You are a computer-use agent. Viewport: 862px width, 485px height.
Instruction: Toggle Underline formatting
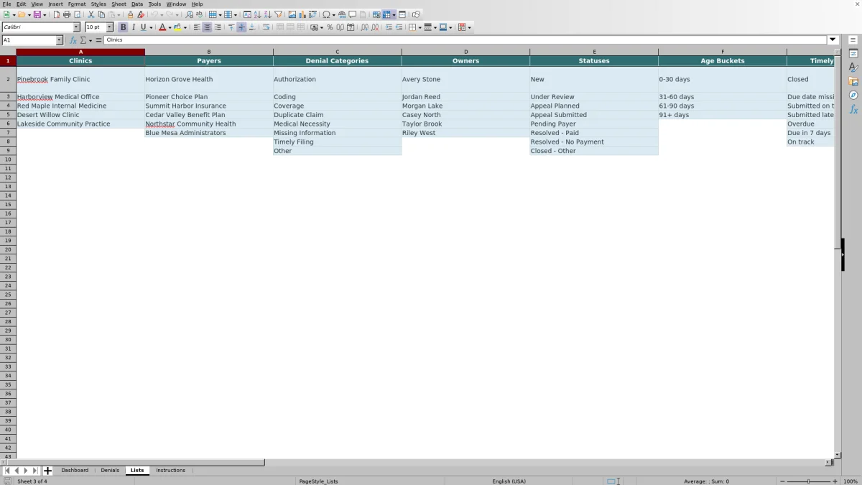143,27
